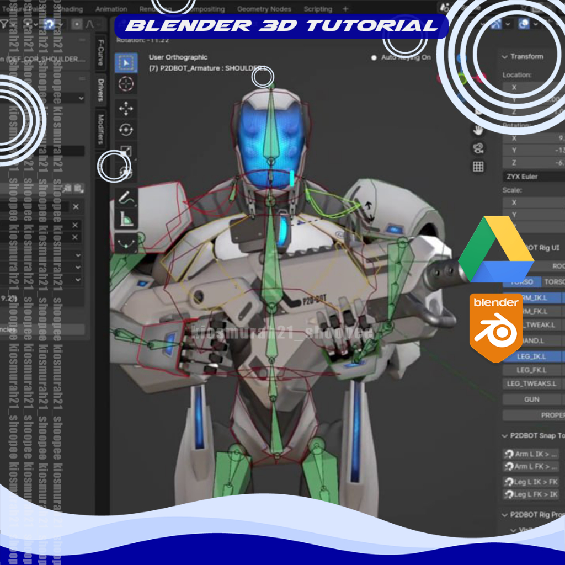The width and height of the screenshot is (565, 565).
Task: Adjust the Rotation X value field
Action: pos(534,138)
